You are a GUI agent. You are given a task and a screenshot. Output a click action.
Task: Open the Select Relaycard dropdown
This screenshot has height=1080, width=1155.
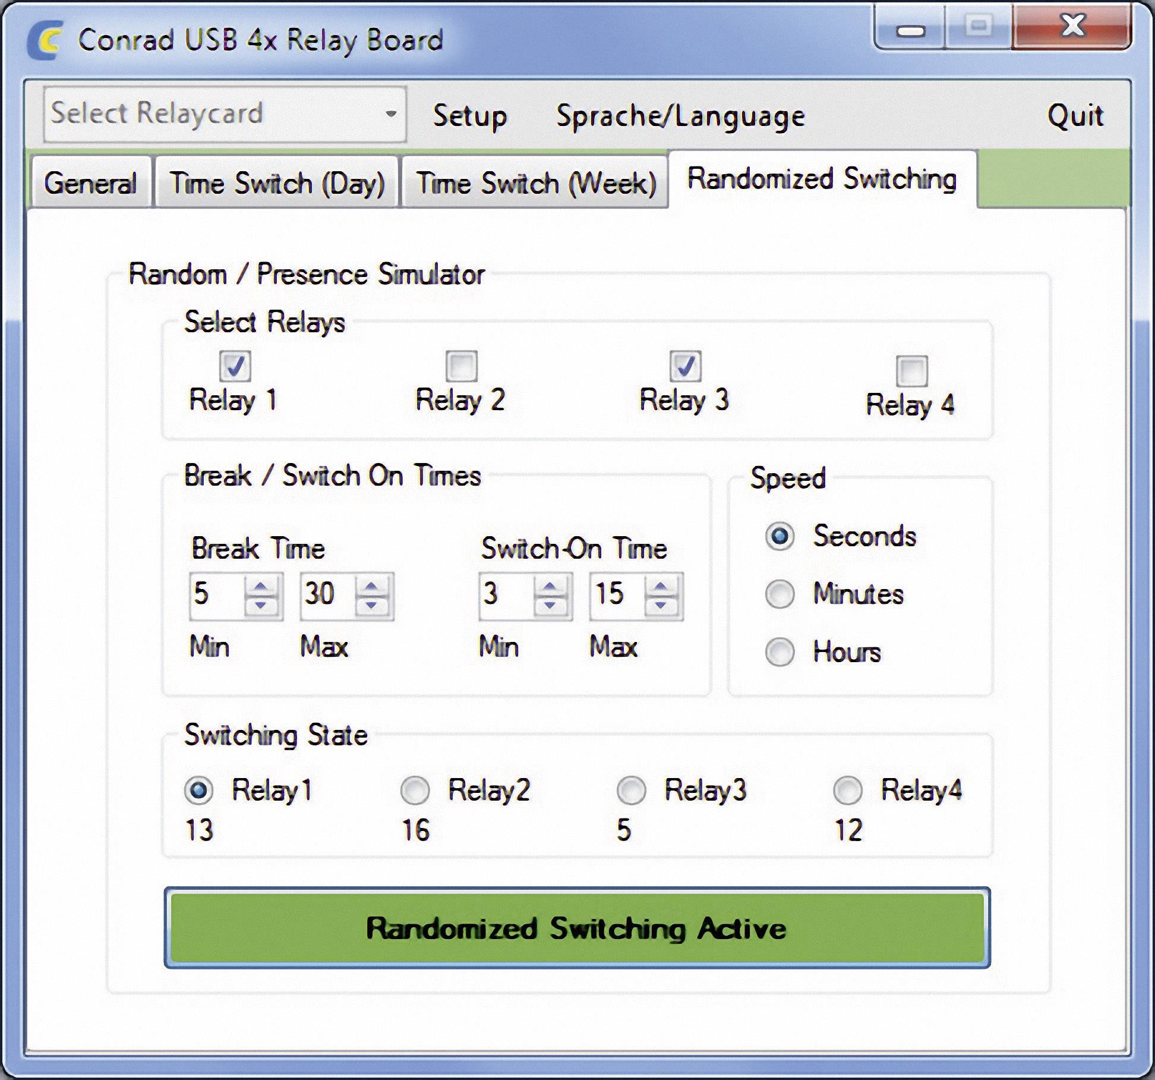[x=225, y=114]
